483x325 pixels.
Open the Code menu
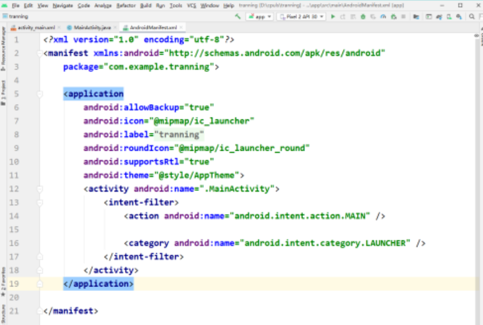tap(83, 6)
